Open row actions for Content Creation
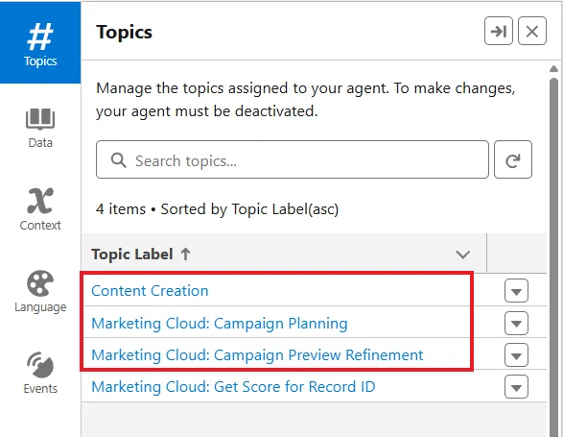 coord(516,291)
